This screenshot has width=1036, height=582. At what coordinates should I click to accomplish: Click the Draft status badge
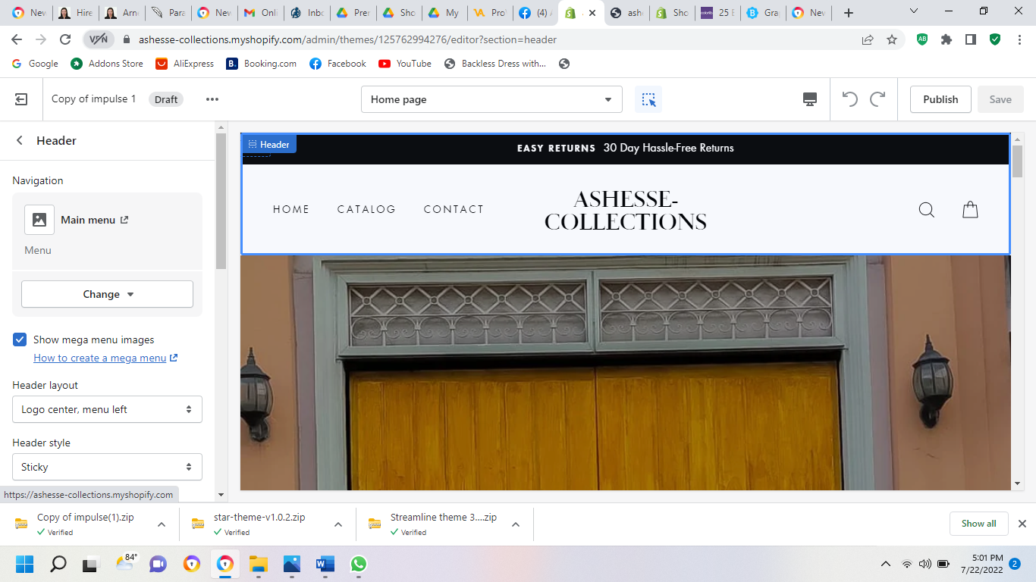point(166,99)
